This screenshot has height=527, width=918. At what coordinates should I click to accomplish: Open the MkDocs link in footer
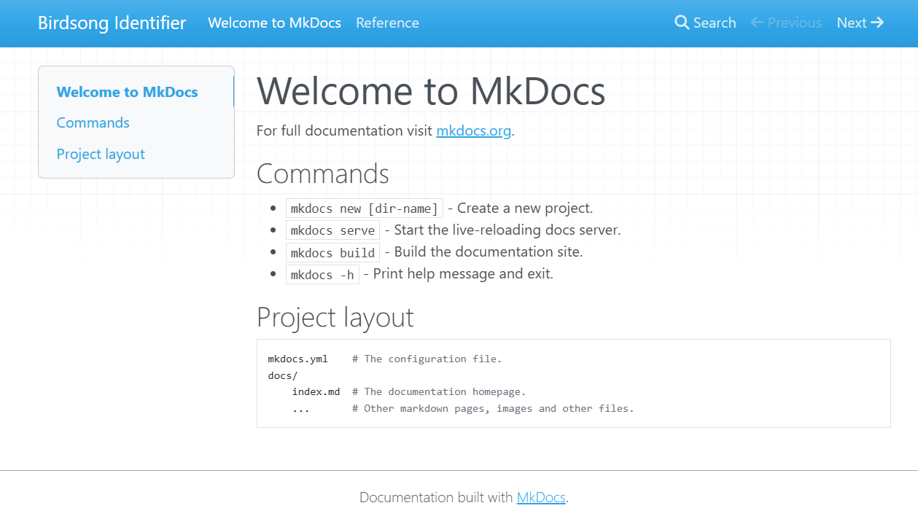point(541,498)
